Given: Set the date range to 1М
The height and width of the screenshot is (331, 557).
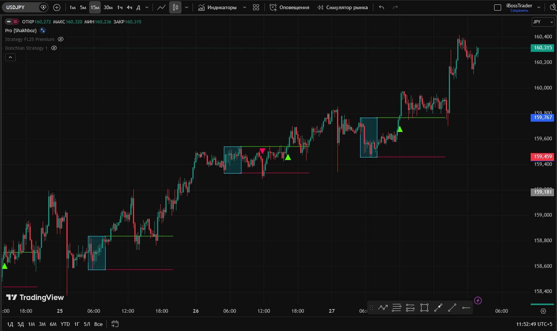Looking at the screenshot, I should pyautogui.click(x=31, y=324).
